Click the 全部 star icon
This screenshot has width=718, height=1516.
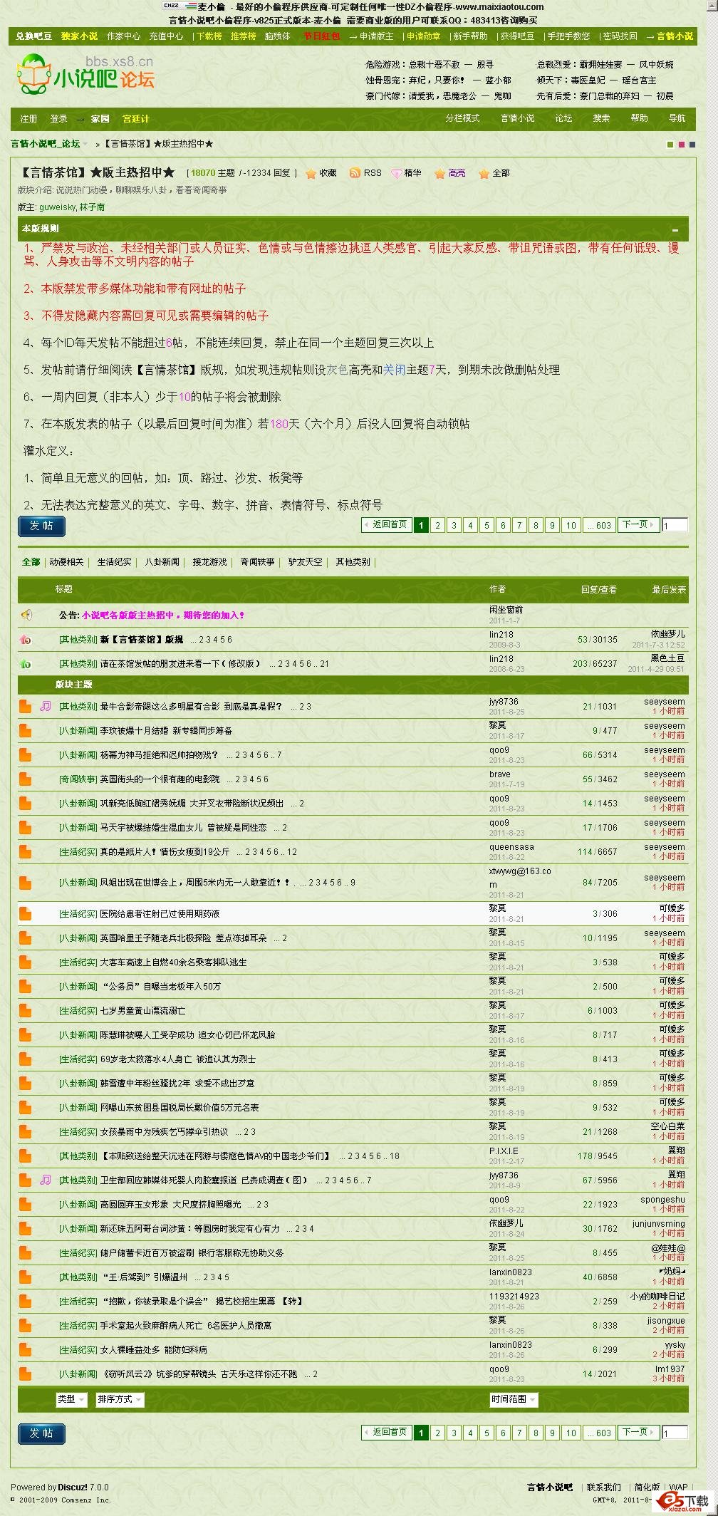(x=484, y=173)
